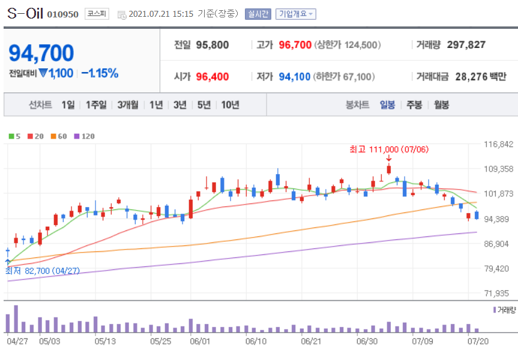Click the 최고 111,000 (07/06) marker label

pyautogui.click(x=389, y=149)
